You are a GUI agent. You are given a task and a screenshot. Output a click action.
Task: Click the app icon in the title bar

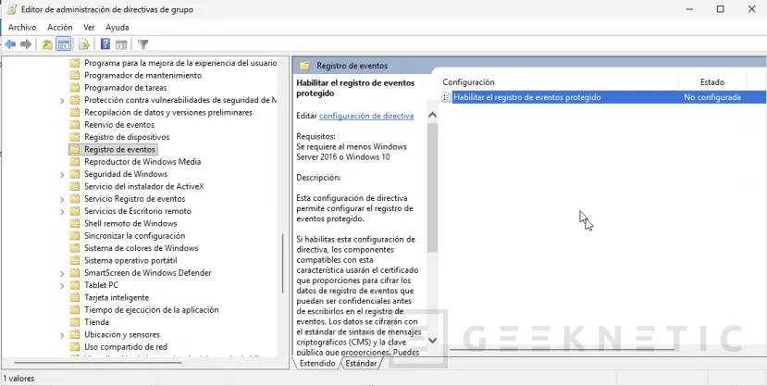coord(12,9)
